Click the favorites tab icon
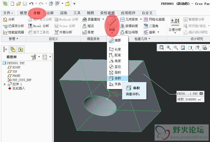The width and height of the screenshot is (210, 142). (x=21, y=49)
